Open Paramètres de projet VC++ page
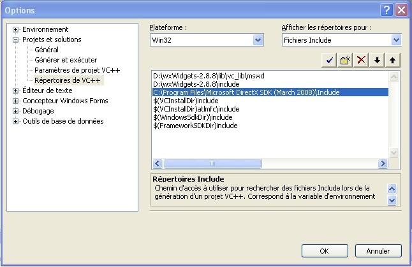The height and width of the screenshot is (267, 412). pos(77,70)
